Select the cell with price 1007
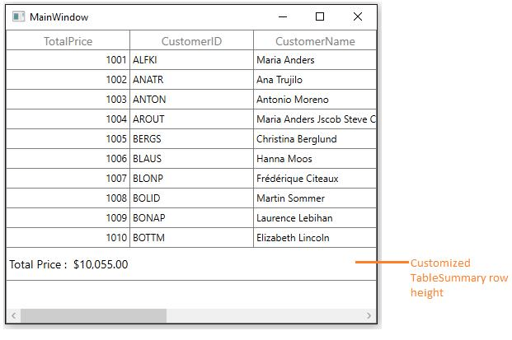 pos(68,179)
